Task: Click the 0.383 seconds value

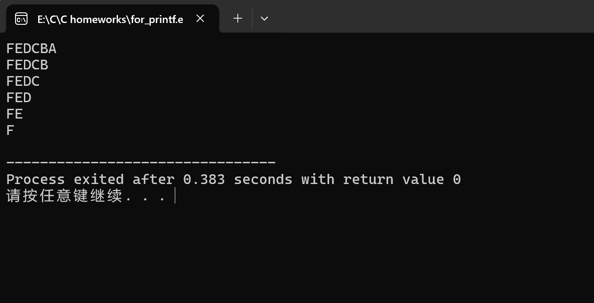Action: tap(238, 179)
